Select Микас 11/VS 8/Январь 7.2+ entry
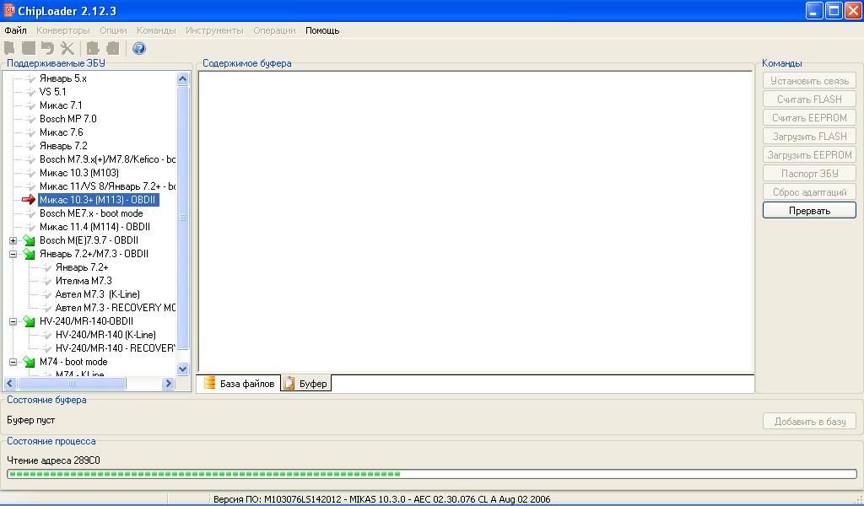 click(107, 186)
